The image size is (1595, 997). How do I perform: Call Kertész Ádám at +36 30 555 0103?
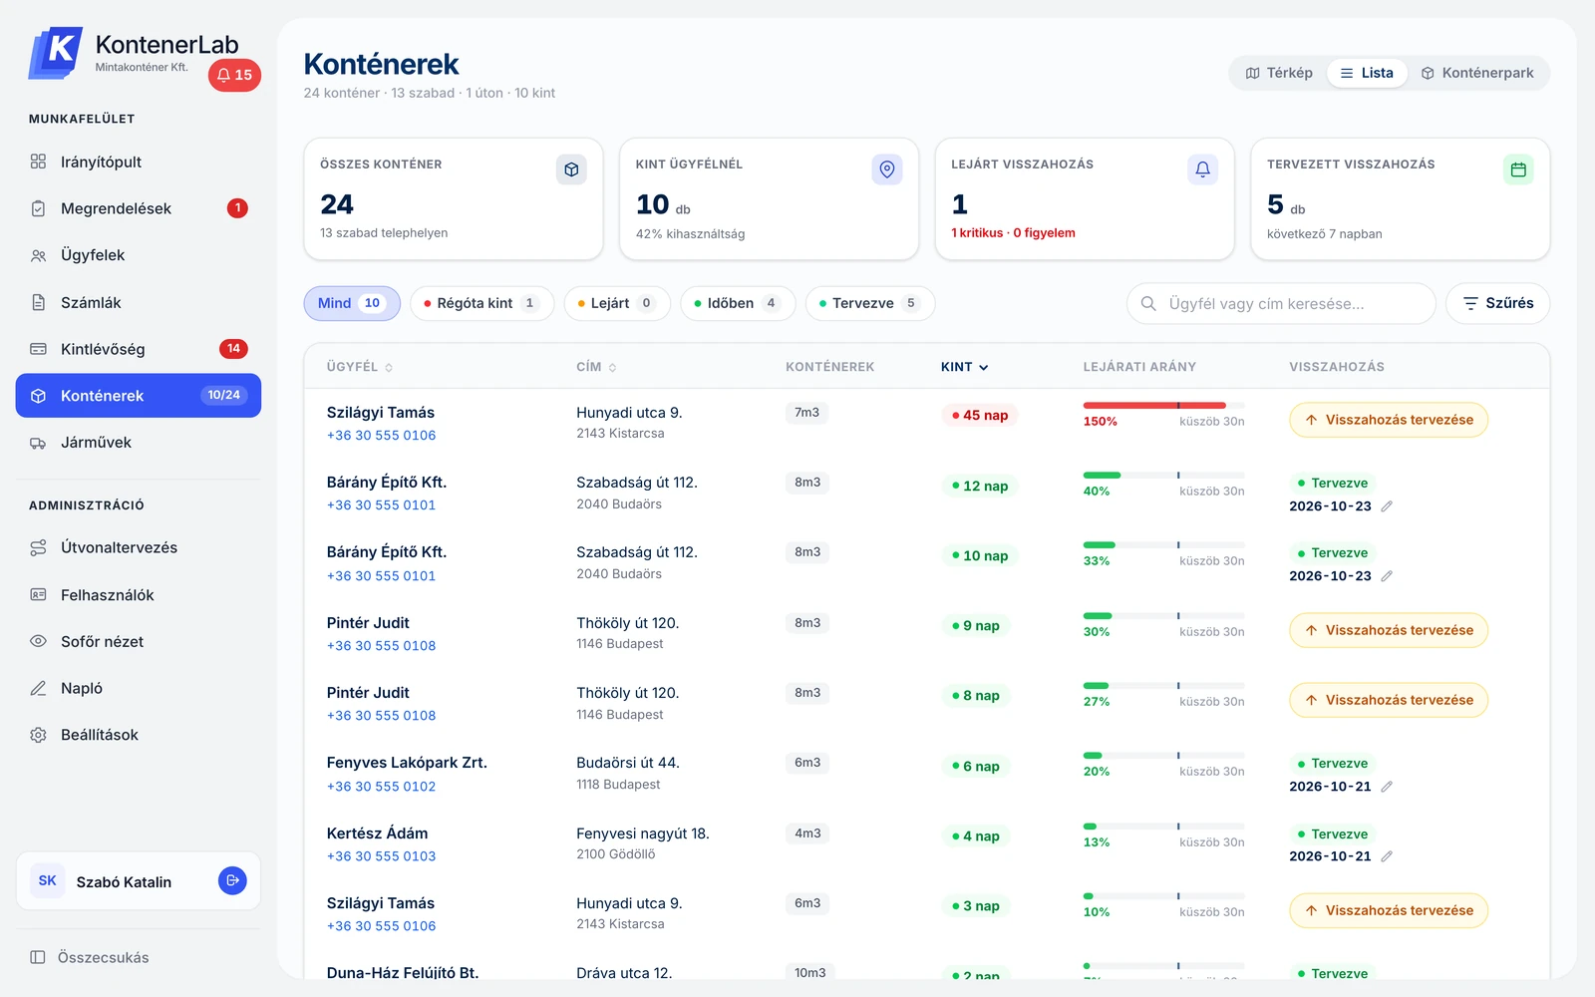tap(381, 856)
